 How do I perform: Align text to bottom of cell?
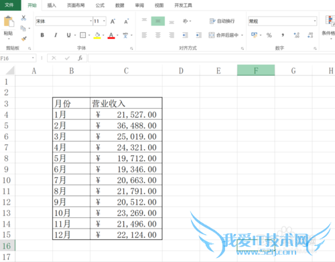point(172,21)
